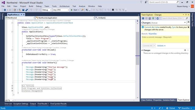Click the Navigate Backward toolbar icon
The width and height of the screenshot is (195, 110).
pos(5,10)
